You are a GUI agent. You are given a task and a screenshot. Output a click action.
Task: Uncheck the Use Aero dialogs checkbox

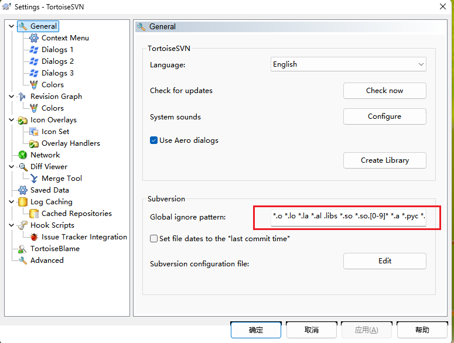coord(153,140)
